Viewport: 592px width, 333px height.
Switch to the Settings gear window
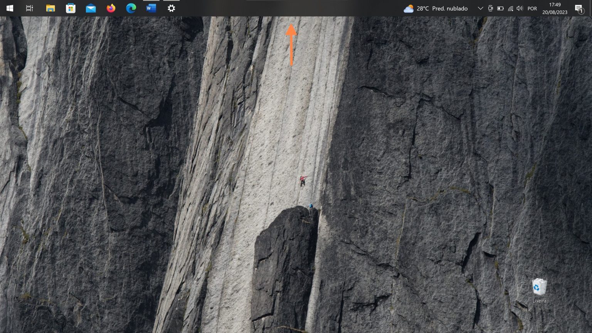click(x=172, y=8)
